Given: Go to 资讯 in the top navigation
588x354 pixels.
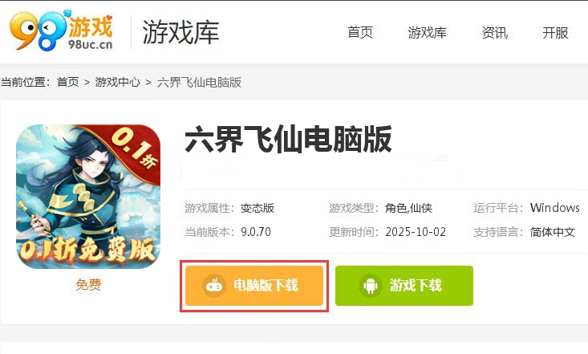Looking at the screenshot, I should (x=495, y=33).
